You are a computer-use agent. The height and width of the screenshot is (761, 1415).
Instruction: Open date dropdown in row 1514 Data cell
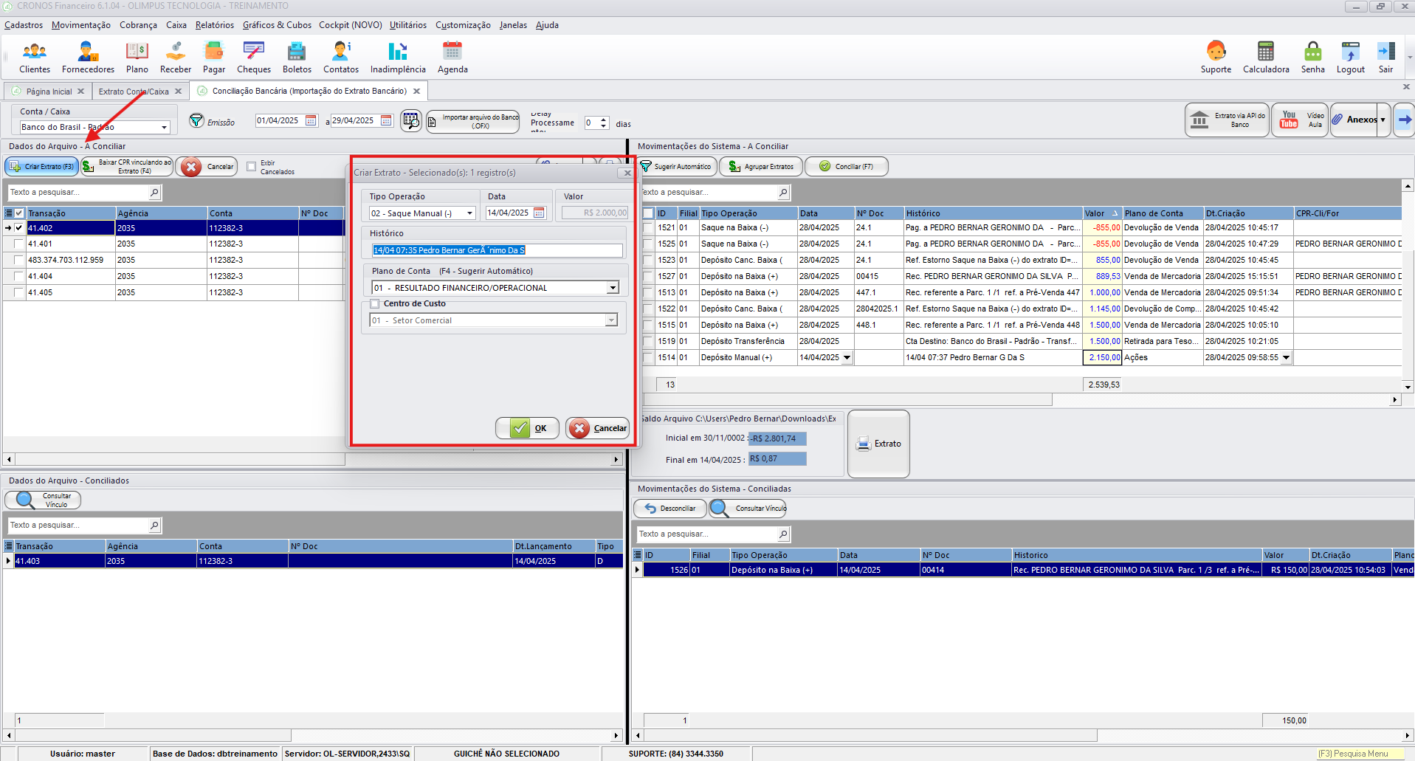847,357
